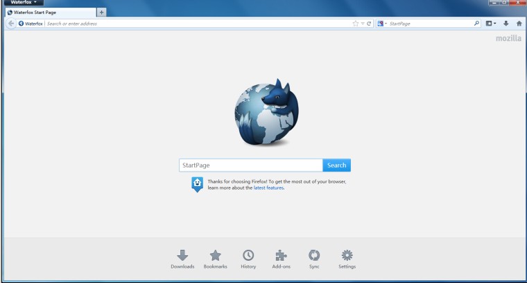Click the magnifier icon in toolbar search
The image size is (527, 283).
coord(476,24)
